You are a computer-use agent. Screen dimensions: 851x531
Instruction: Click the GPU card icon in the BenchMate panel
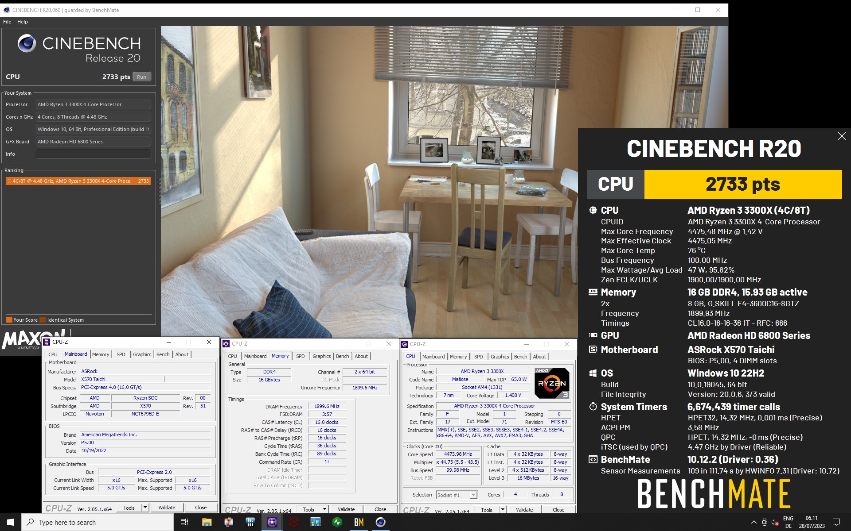(593, 335)
